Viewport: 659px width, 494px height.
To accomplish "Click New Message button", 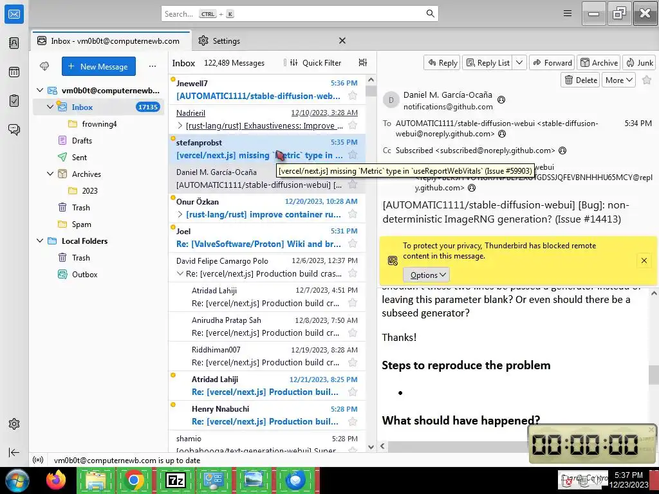I will 98,66.
